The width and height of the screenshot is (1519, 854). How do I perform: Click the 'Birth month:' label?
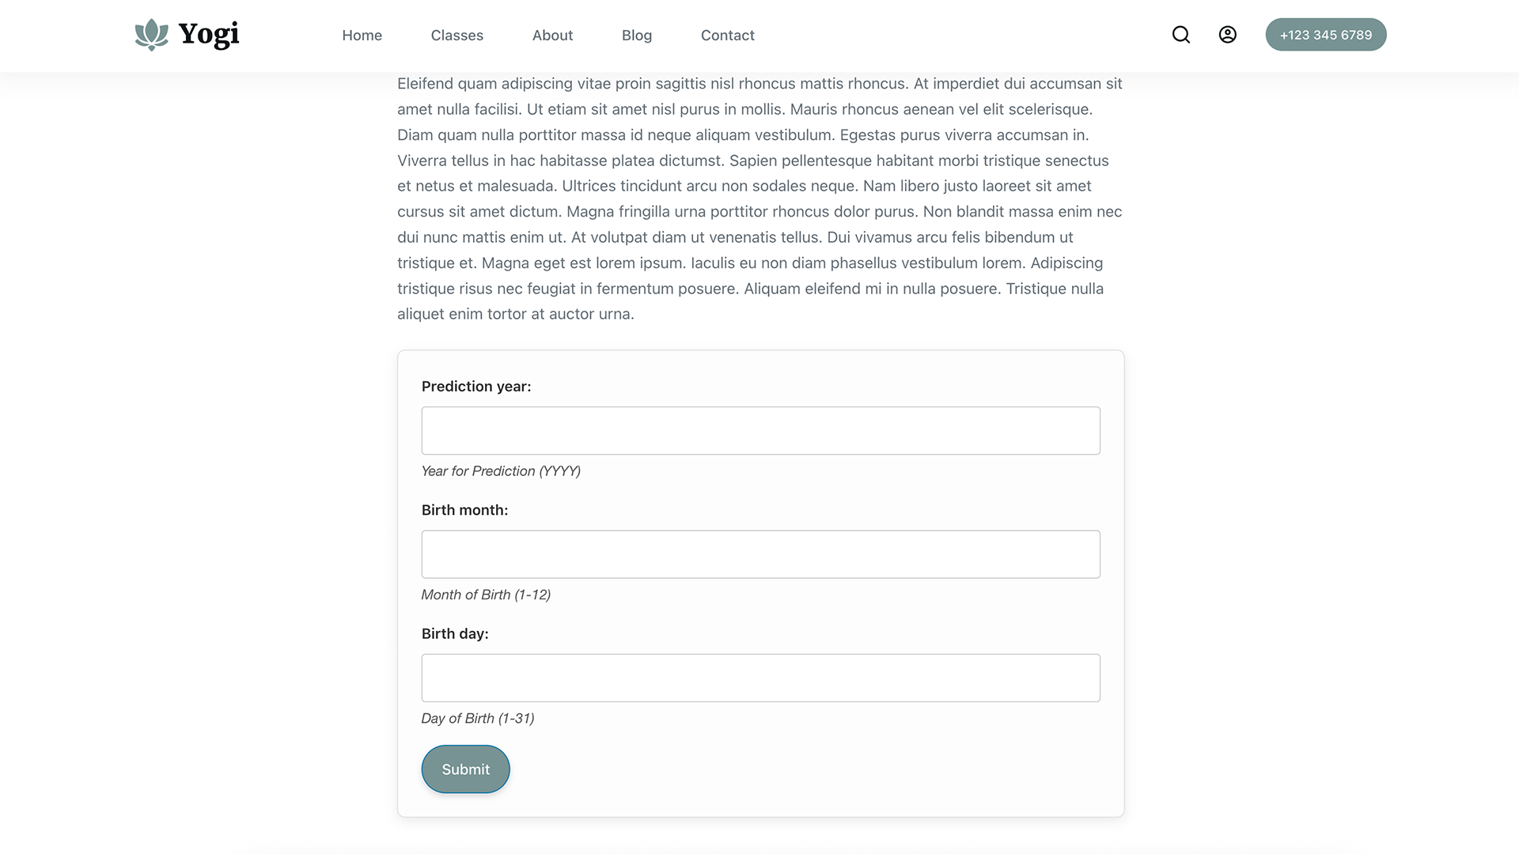464,510
